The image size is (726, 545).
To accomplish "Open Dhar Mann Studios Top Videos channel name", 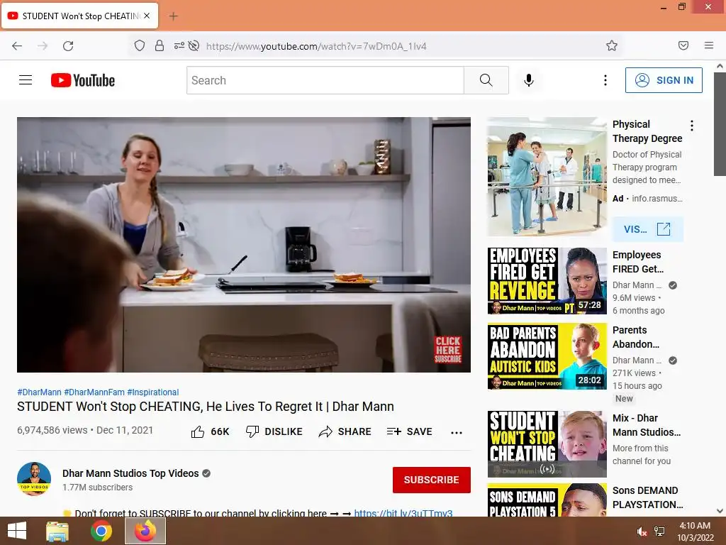I will pyautogui.click(x=130, y=473).
